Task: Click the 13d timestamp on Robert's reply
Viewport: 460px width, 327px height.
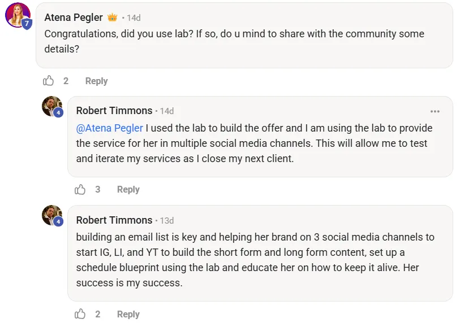Action: [167, 221]
